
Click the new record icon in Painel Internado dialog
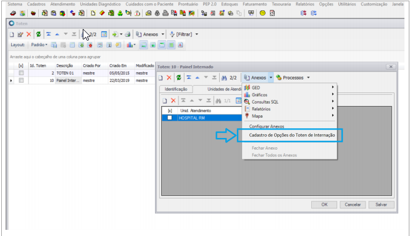[x=161, y=78]
